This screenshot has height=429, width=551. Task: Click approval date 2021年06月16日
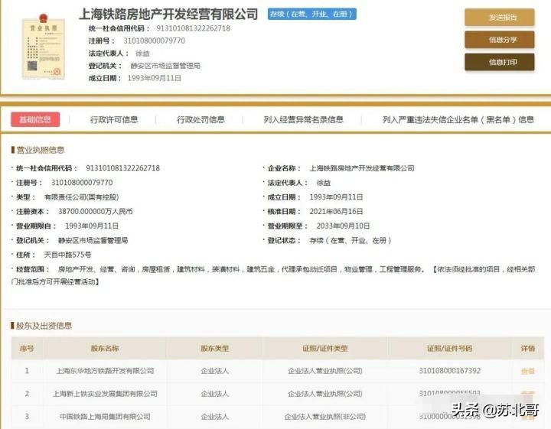click(x=336, y=211)
